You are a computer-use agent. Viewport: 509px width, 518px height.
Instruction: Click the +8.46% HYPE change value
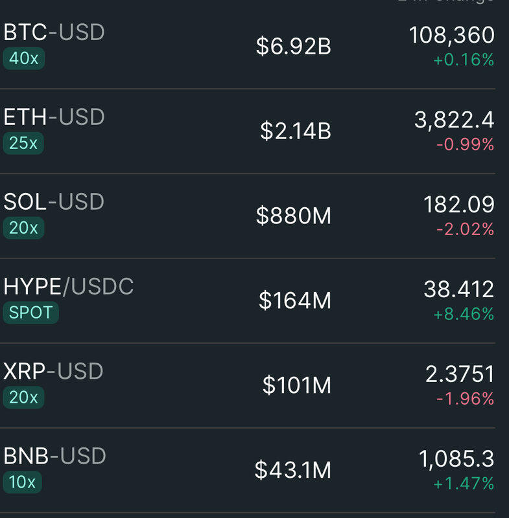[464, 315]
